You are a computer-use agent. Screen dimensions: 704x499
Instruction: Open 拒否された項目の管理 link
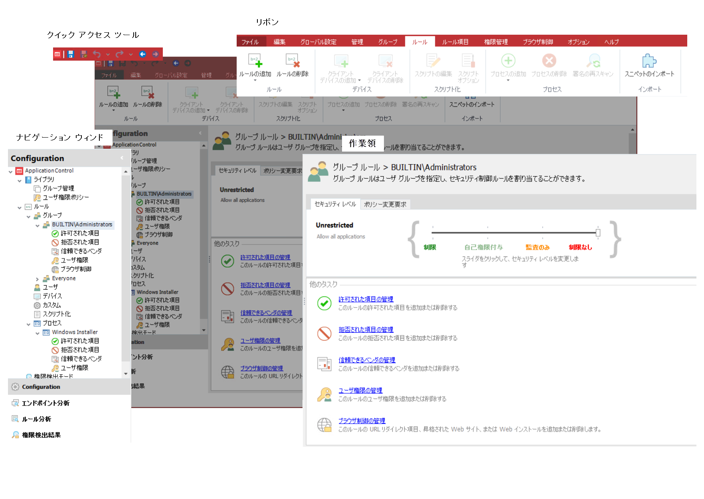[366, 329]
